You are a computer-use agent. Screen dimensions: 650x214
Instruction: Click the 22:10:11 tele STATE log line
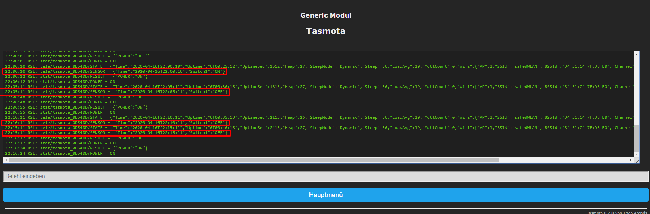[x=319, y=117]
